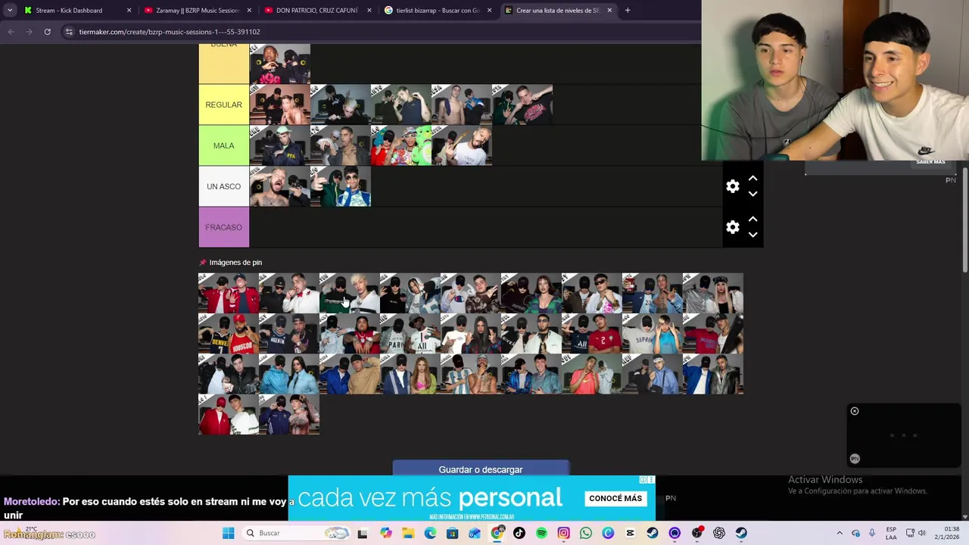Launch Microsoft Edge from the taskbar
Viewport: 969px width, 545px height.
pyautogui.click(x=430, y=533)
